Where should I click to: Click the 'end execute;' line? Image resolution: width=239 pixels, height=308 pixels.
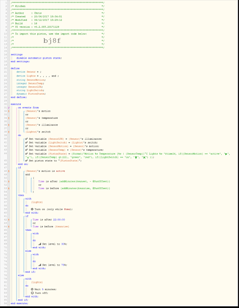pyautogui.click(x=20, y=303)
